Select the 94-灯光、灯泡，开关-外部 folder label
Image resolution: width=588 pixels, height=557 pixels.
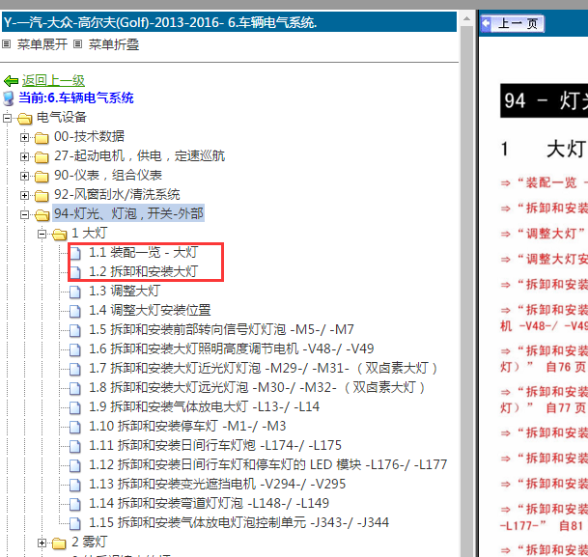pyautogui.click(x=128, y=213)
